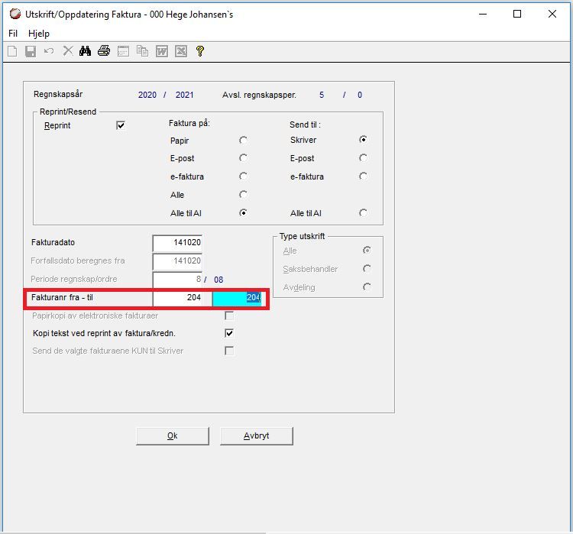Select Alle til AI under Send til
This screenshot has height=534, width=573.
pos(363,212)
